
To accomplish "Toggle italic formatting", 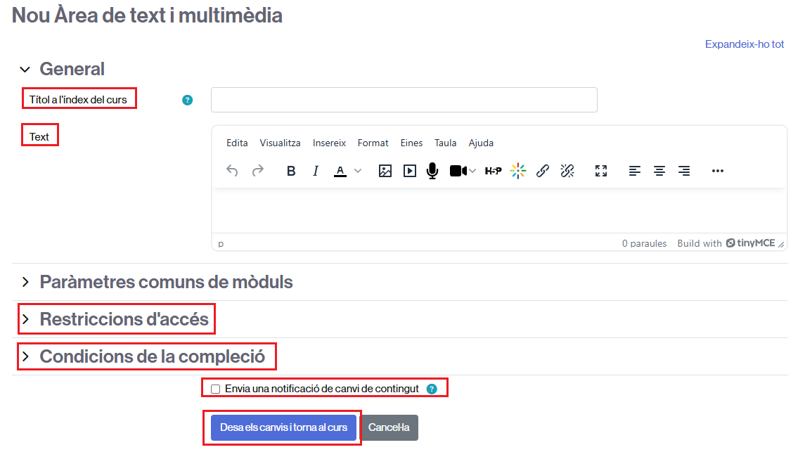I will pos(316,171).
